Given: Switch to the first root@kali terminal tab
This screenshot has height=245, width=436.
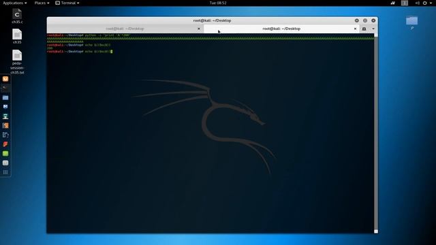Looking at the screenshot, I should pyautogui.click(x=125, y=29).
